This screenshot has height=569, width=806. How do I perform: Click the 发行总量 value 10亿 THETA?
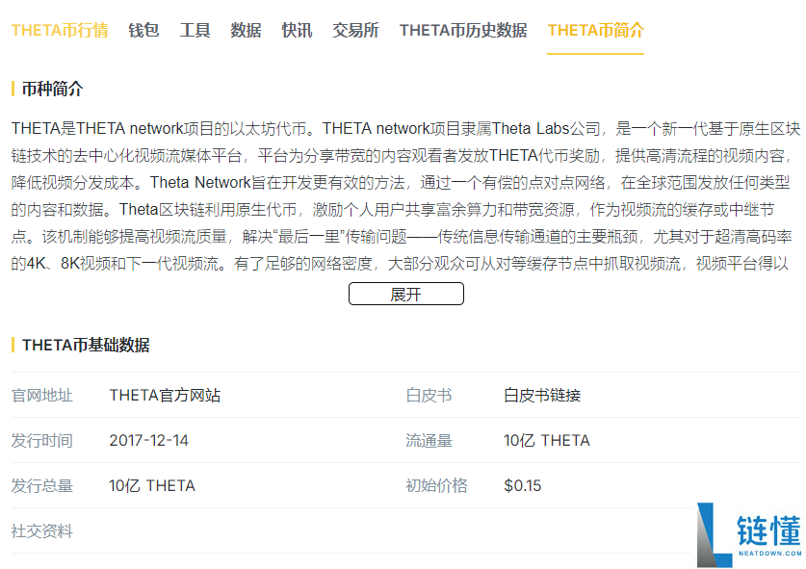tap(152, 486)
